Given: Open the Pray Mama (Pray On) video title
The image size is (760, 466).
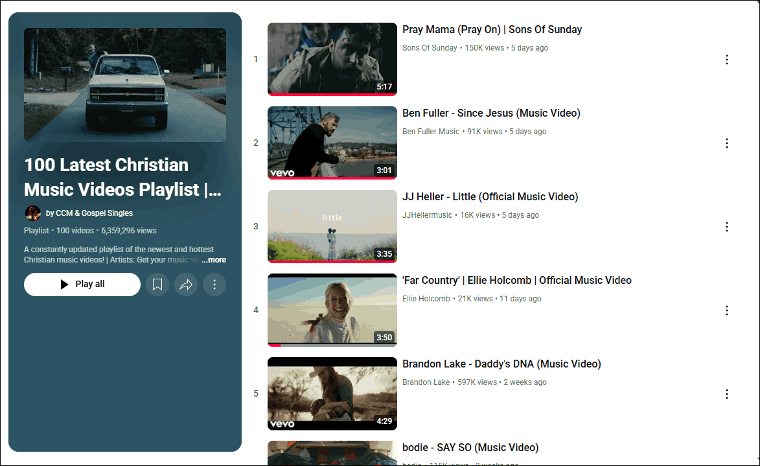Looking at the screenshot, I should tap(492, 30).
